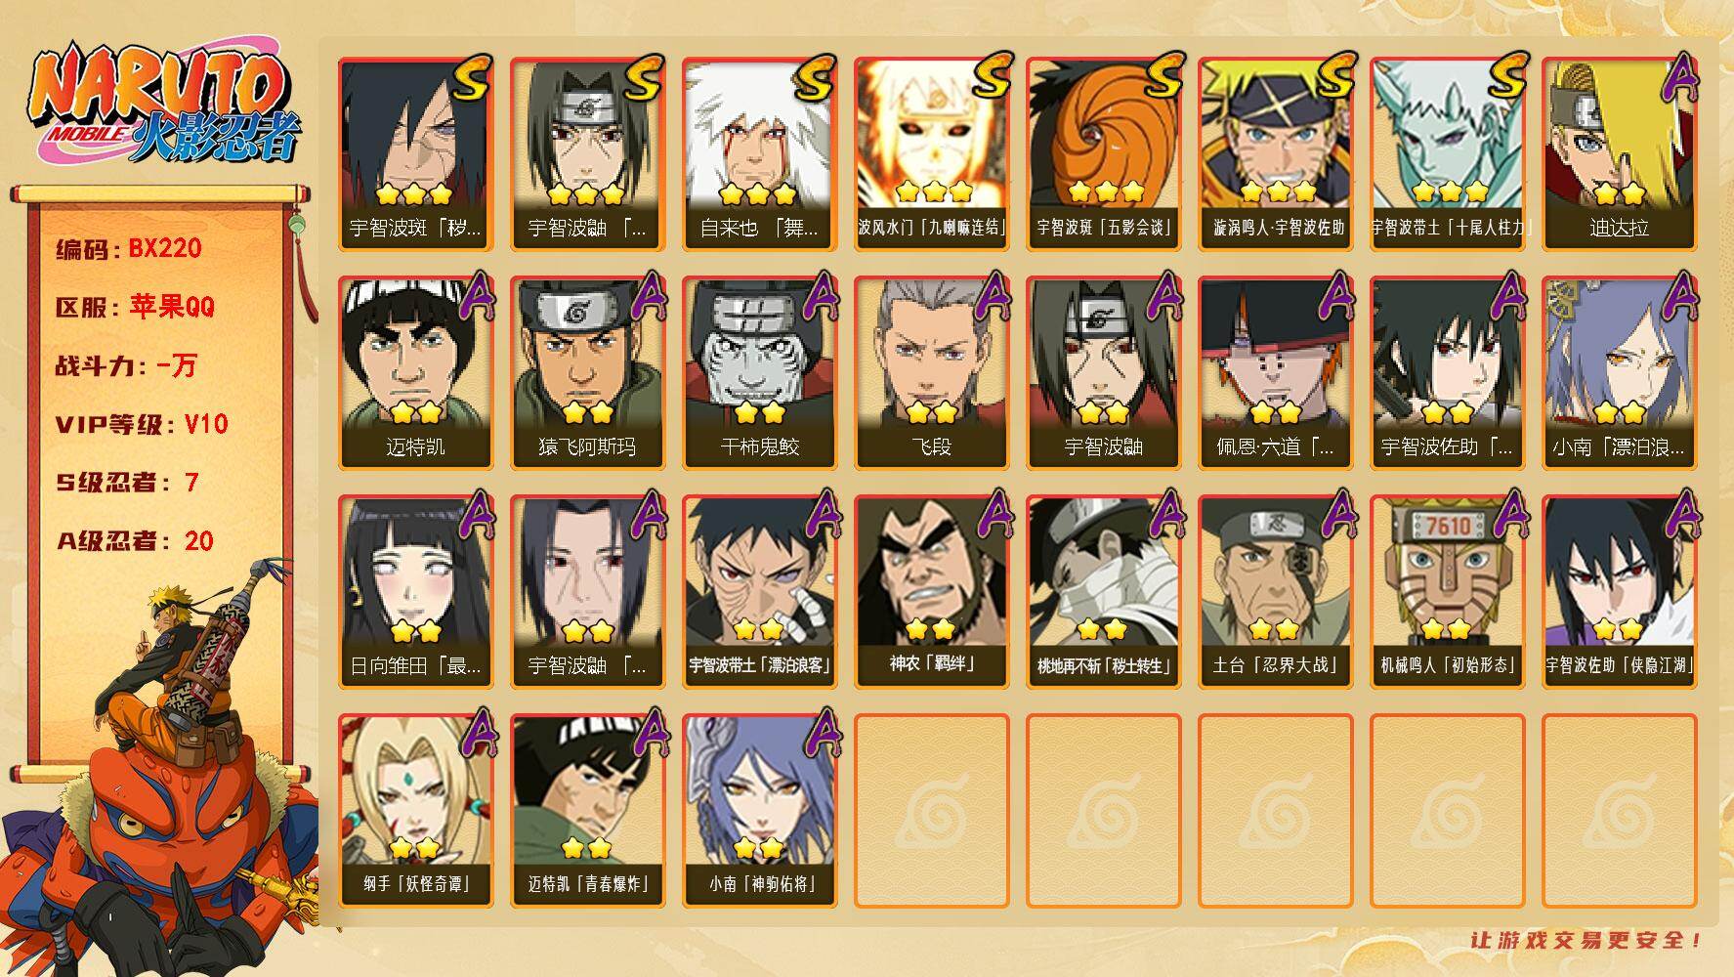Viewport: 1734px width, 977px height.
Task: Select the 编码 BX220 text
Action: pos(129,248)
